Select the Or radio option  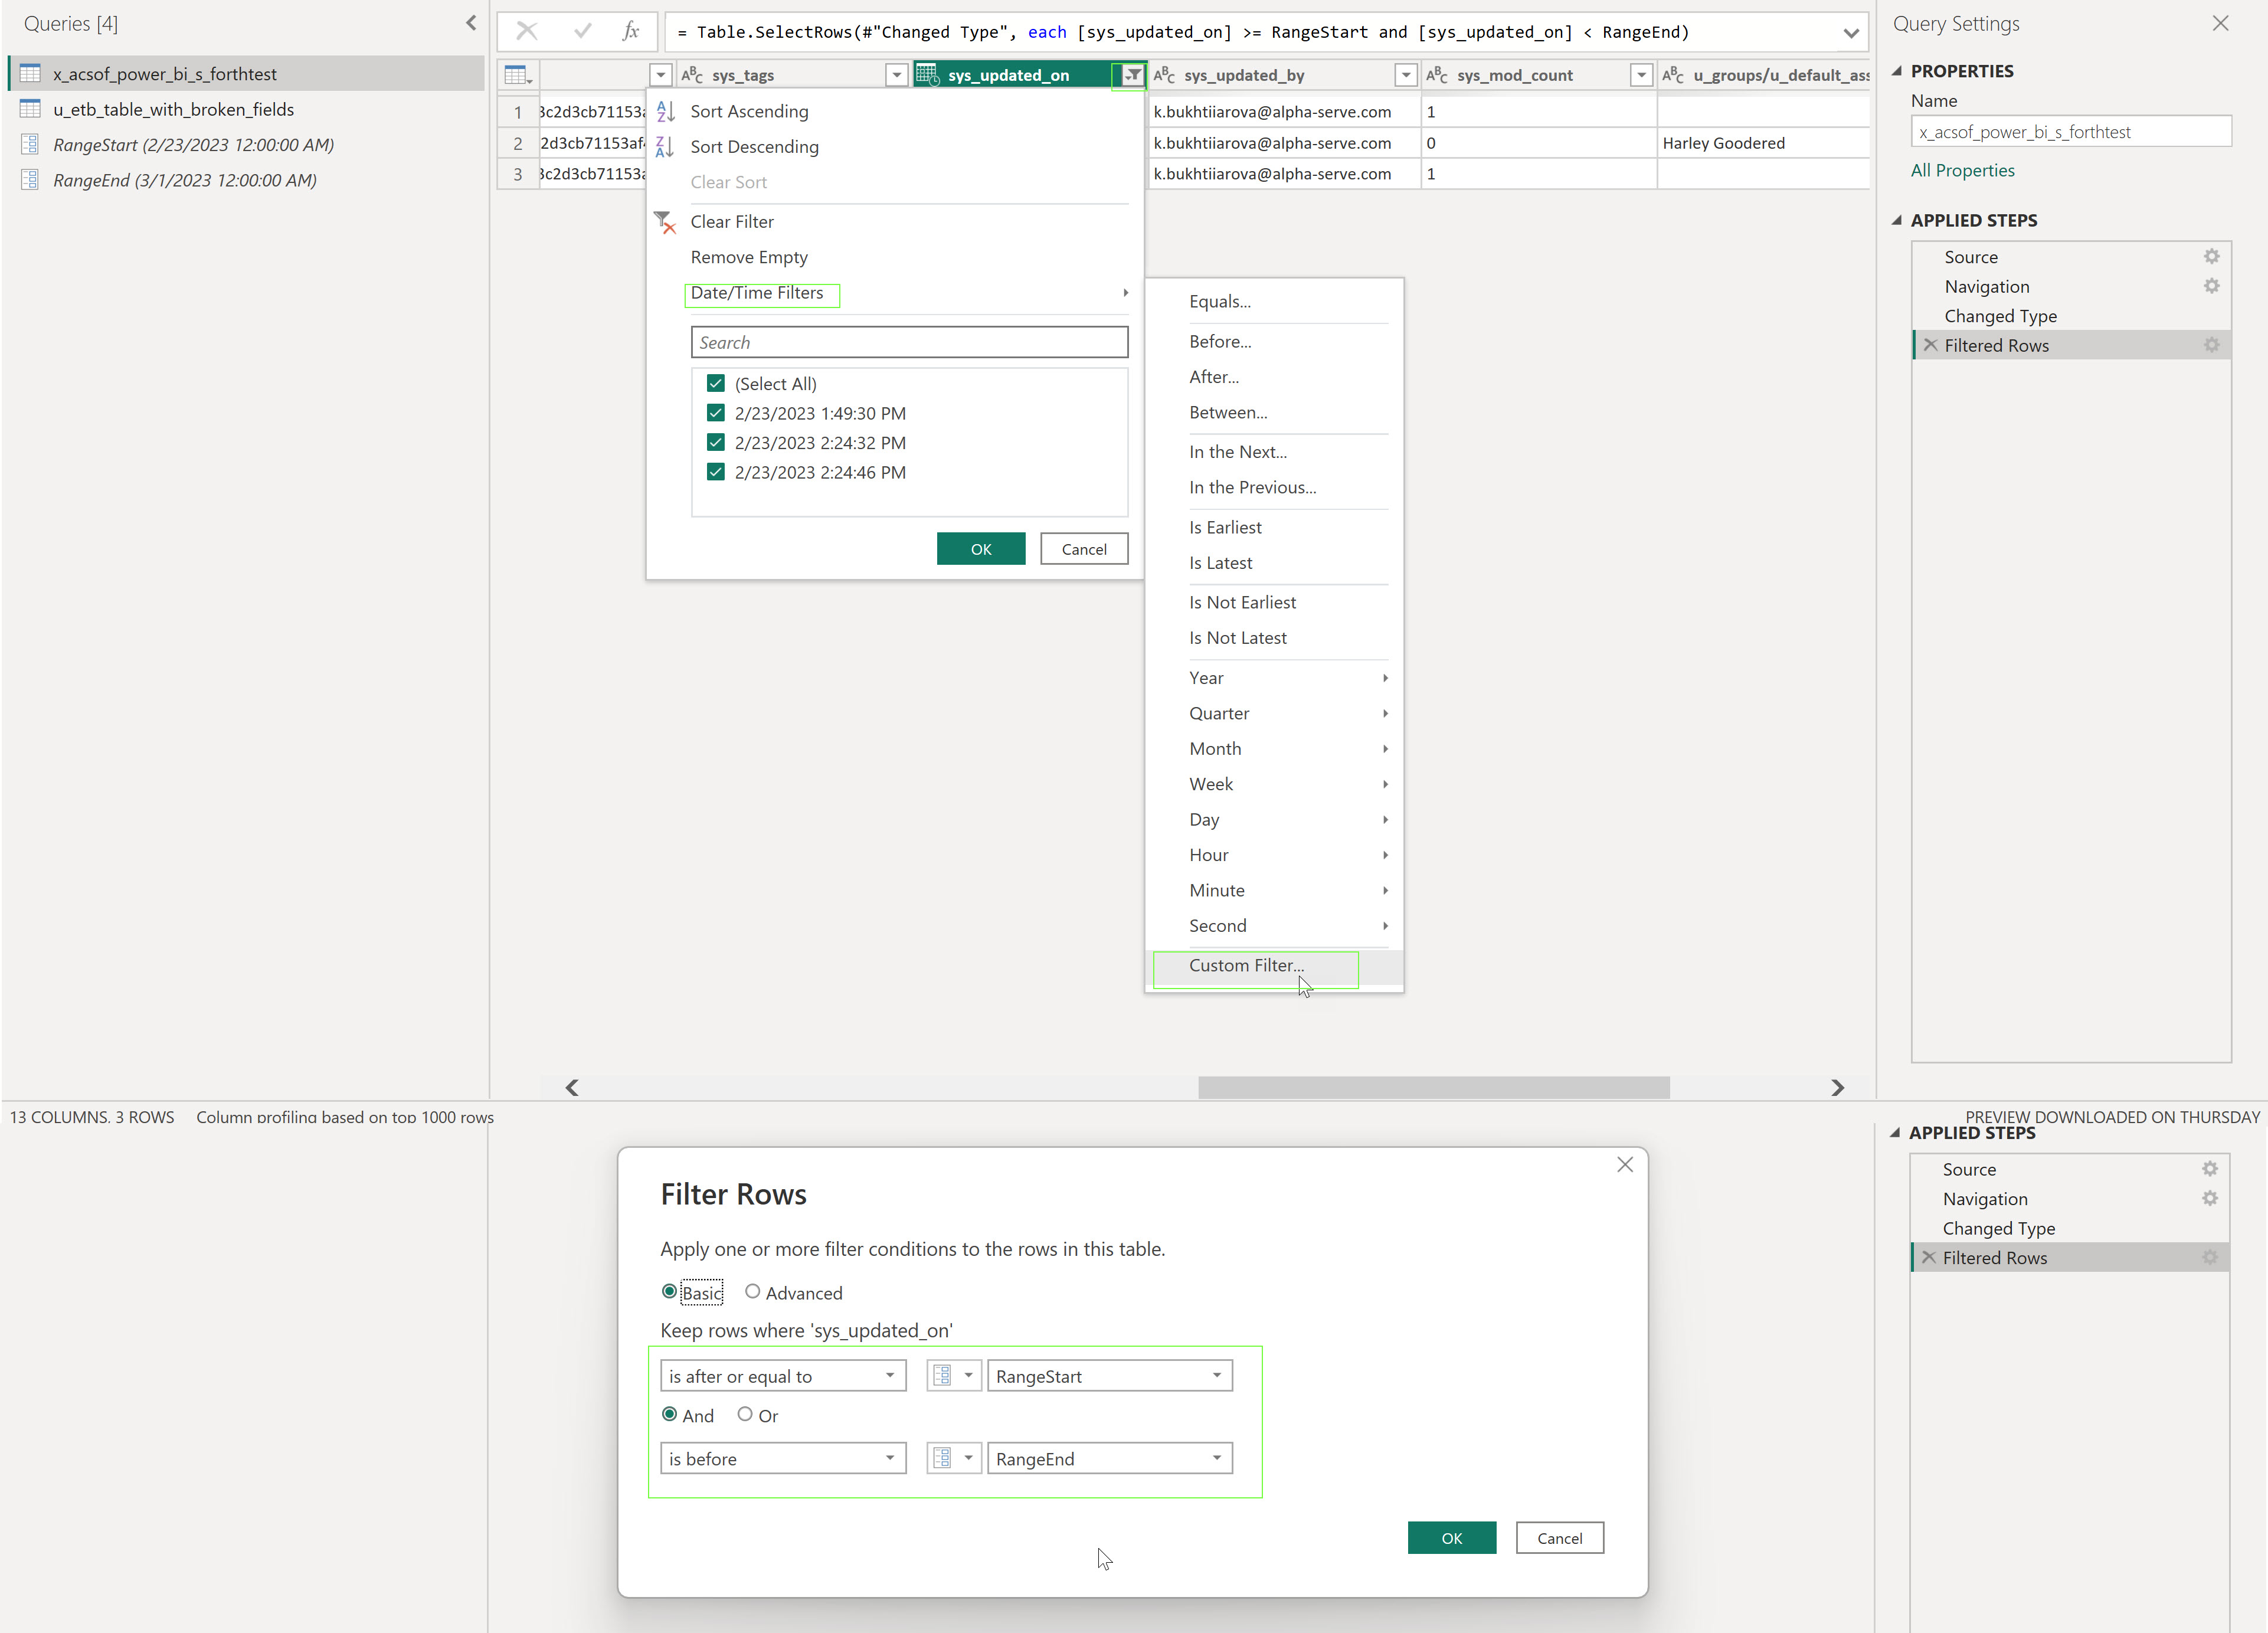coord(745,1415)
